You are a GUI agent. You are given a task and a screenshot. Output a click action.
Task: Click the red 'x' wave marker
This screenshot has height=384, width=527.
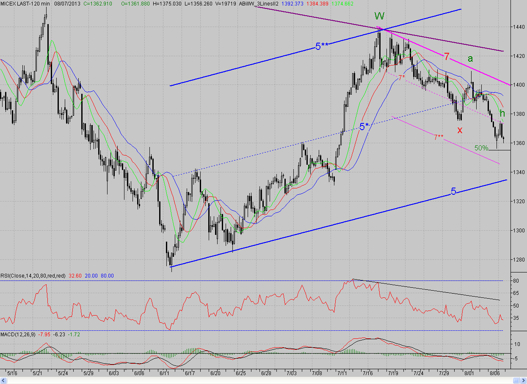(x=460, y=130)
